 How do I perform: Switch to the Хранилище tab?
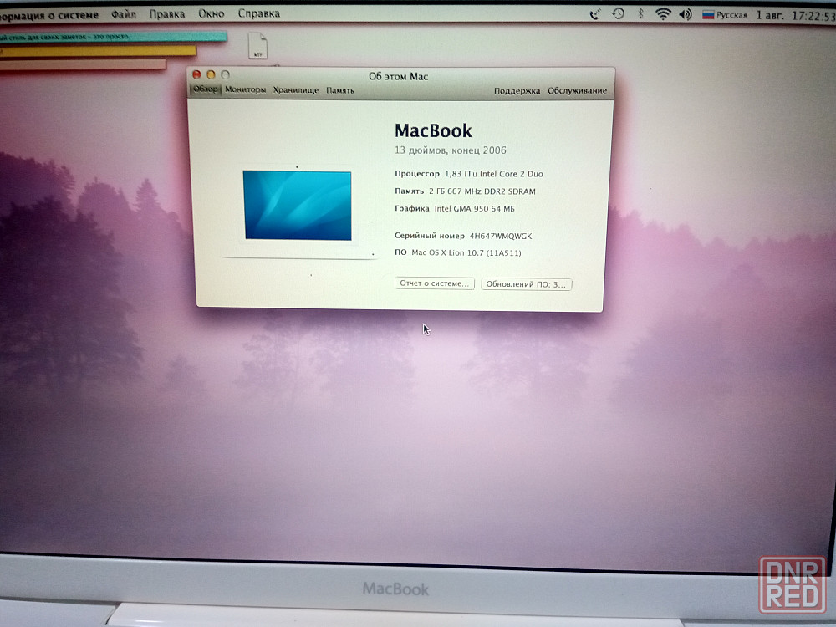tap(296, 90)
